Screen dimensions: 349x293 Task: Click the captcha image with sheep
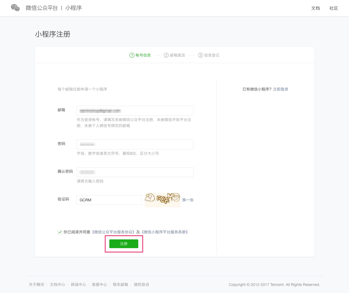tap(162, 200)
